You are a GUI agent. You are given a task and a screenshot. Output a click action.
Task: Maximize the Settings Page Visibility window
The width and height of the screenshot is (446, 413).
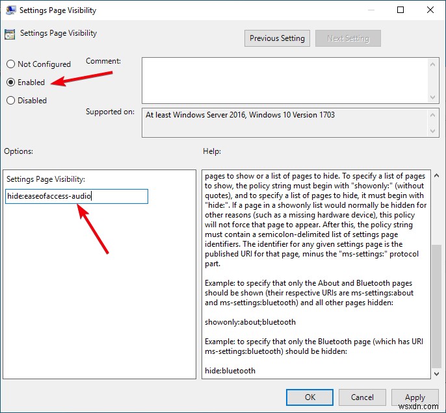[400, 10]
